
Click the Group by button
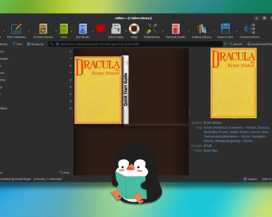(x=35, y=44)
